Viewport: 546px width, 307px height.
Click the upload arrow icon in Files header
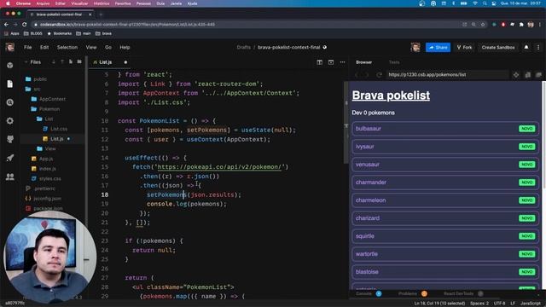[62, 62]
